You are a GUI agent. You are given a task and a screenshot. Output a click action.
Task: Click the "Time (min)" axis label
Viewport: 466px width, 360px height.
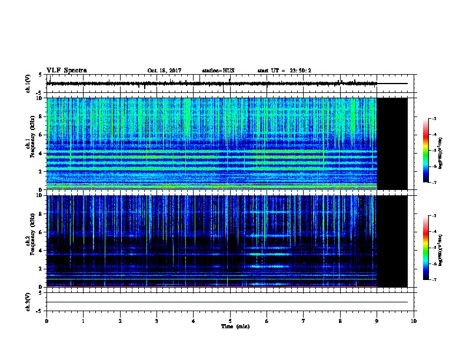[x=235, y=326]
